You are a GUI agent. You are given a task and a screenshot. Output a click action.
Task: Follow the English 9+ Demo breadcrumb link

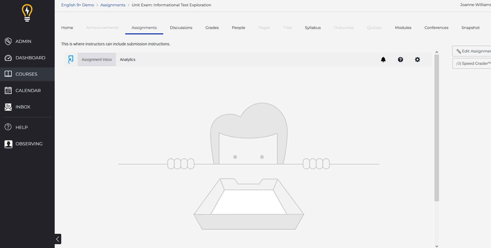pyautogui.click(x=78, y=5)
